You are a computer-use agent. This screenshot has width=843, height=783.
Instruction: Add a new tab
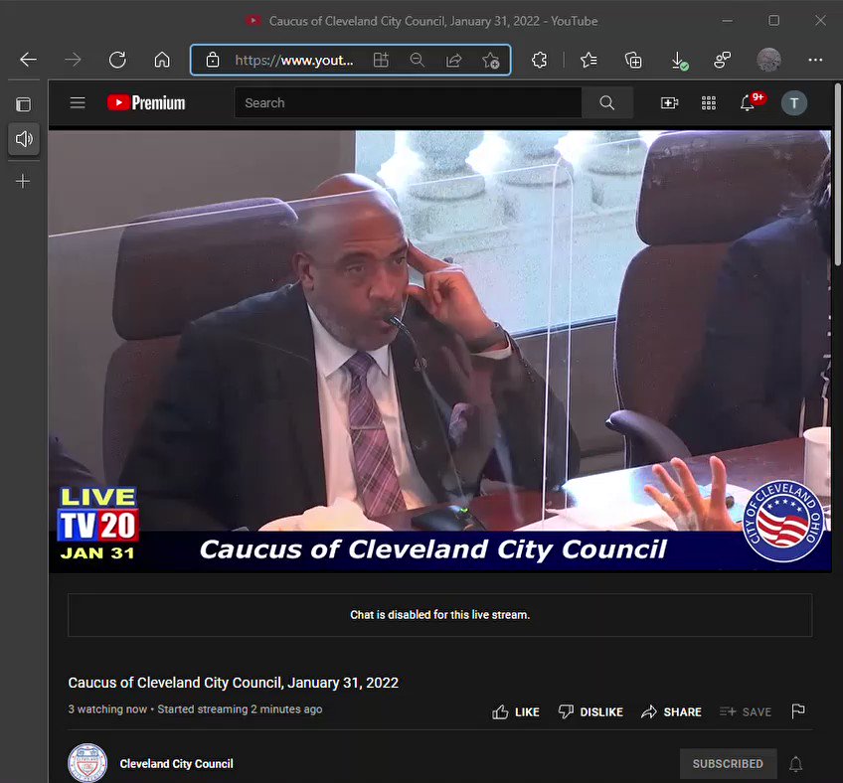(x=23, y=181)
